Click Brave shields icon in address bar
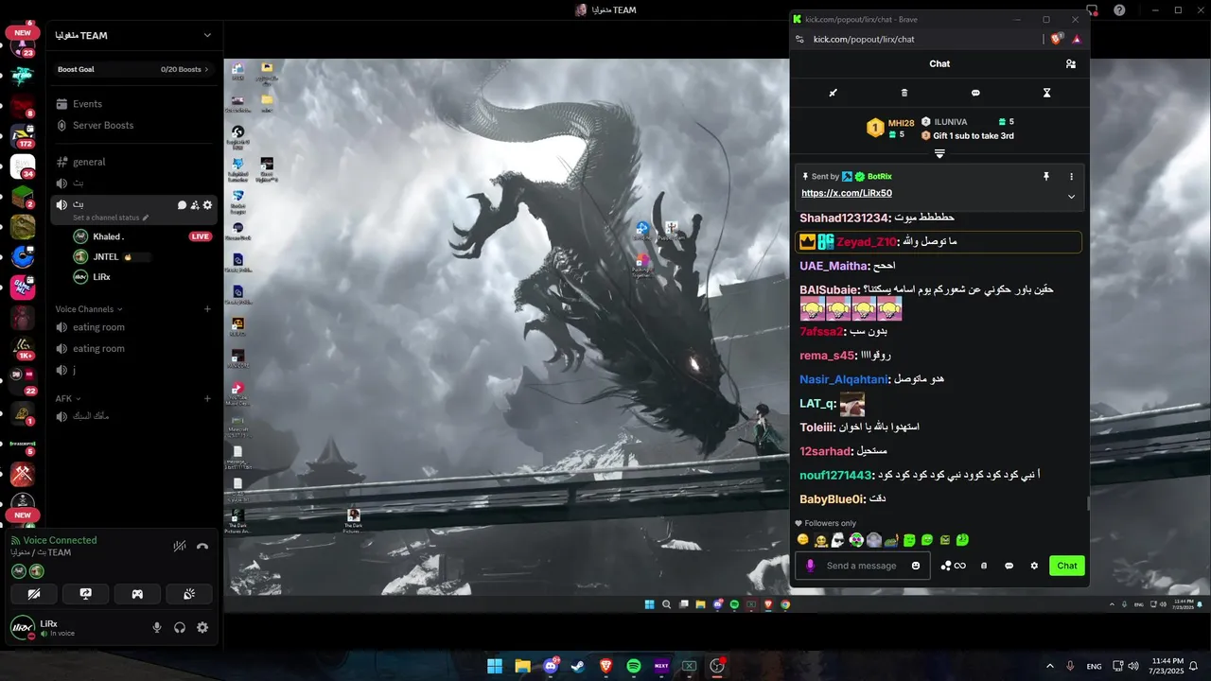This screenshot has height=681, width=1211. point(1057,39)
